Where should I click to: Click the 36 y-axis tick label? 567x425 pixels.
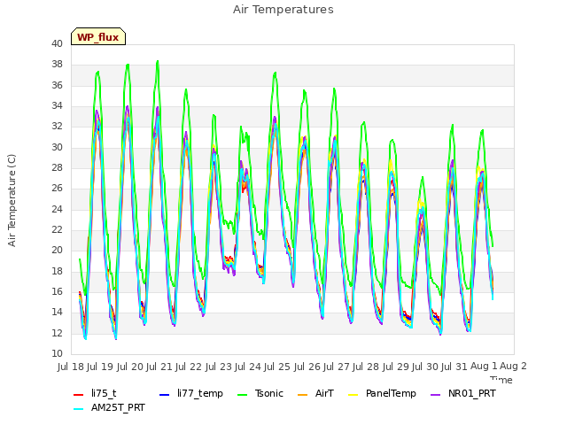coord(57,85)
